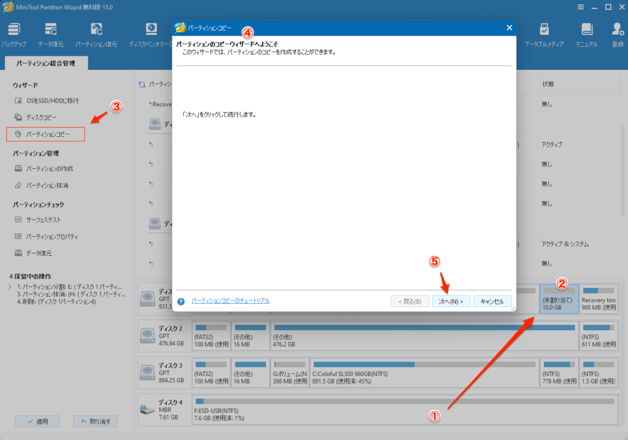This screenshot has height=440, width=628.
Task: Click the バックアップ toolbar icon
Action: tap(13, 34)
